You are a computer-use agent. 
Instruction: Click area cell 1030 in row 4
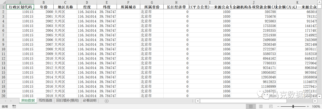coord(210,21)
